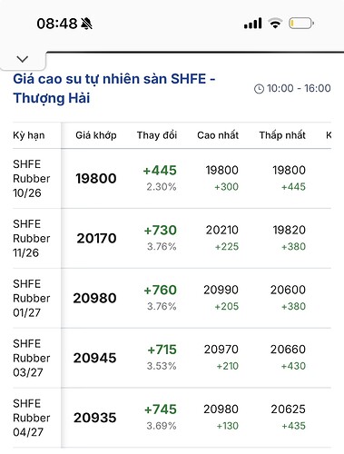Tap the Wi-Fi icon in status bar

pos(275,24)
